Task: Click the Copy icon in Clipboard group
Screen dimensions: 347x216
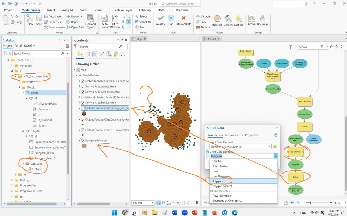Action: tap(13, 22)
